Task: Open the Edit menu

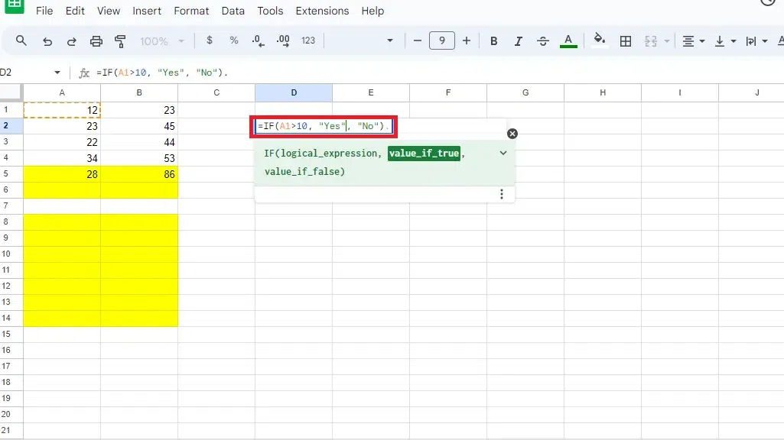Action: [75, 11]
